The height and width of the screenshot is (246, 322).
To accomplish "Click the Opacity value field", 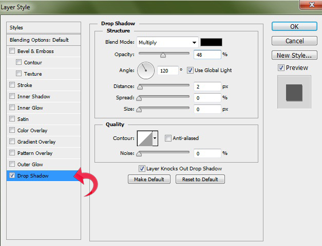I will 207,54.
